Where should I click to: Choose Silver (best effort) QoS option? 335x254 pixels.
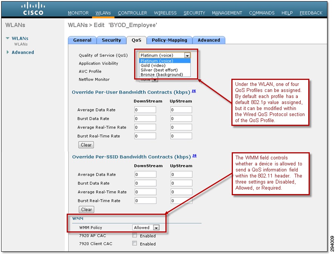point(165,70)
